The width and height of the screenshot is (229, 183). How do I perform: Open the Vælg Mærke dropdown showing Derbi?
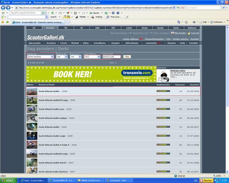point(92,57)
